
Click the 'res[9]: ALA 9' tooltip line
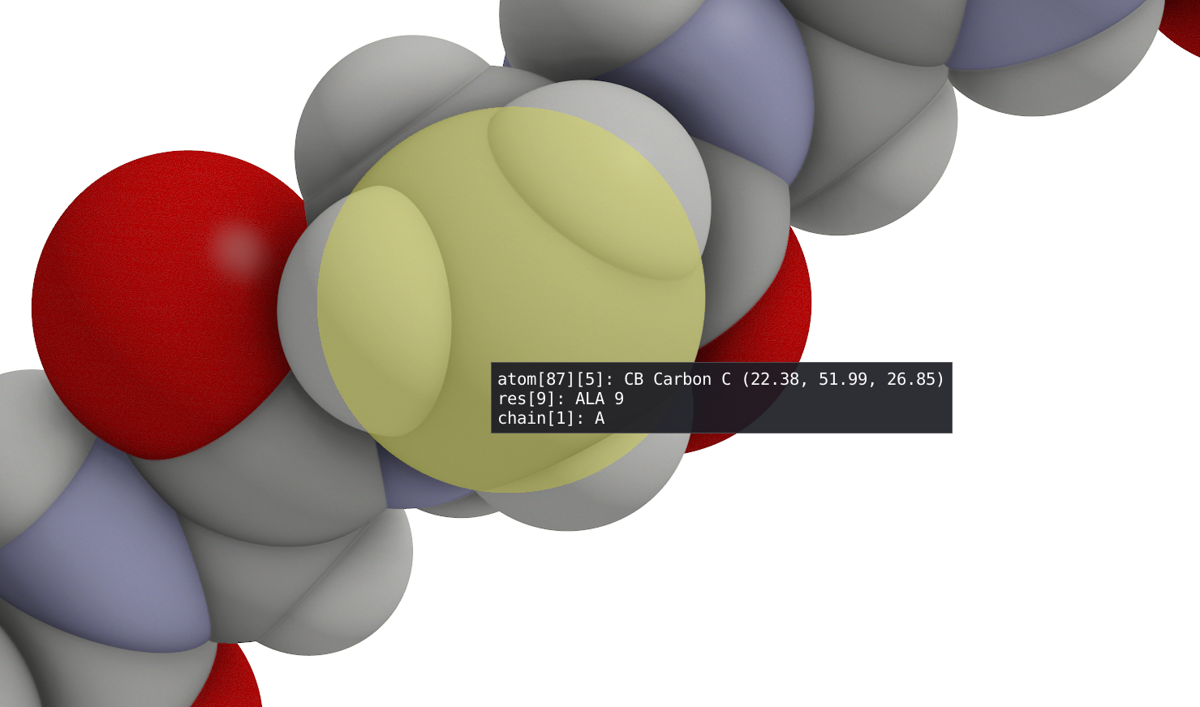(561, 399)
